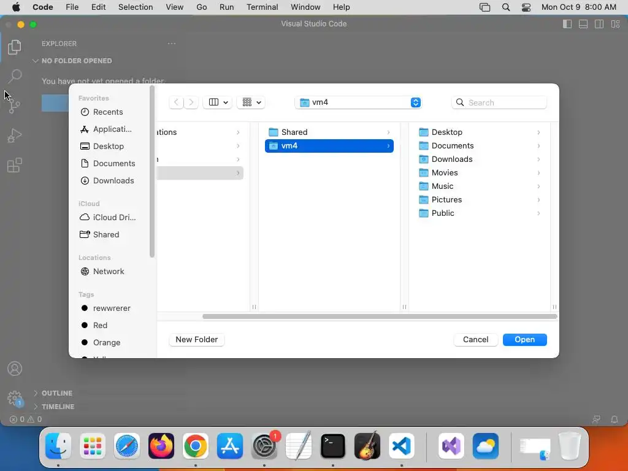This screenshot has height=471, width=628.
Task: Open Customize Layout icon in title bar
Action: point(615,24)
